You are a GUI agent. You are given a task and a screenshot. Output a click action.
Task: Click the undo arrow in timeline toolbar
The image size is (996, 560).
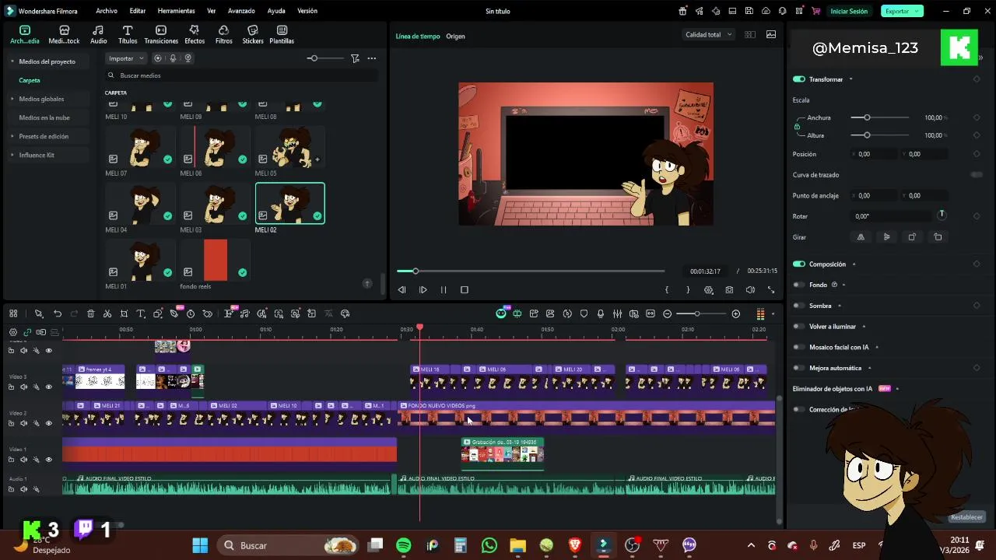click(x=58, y=313)
